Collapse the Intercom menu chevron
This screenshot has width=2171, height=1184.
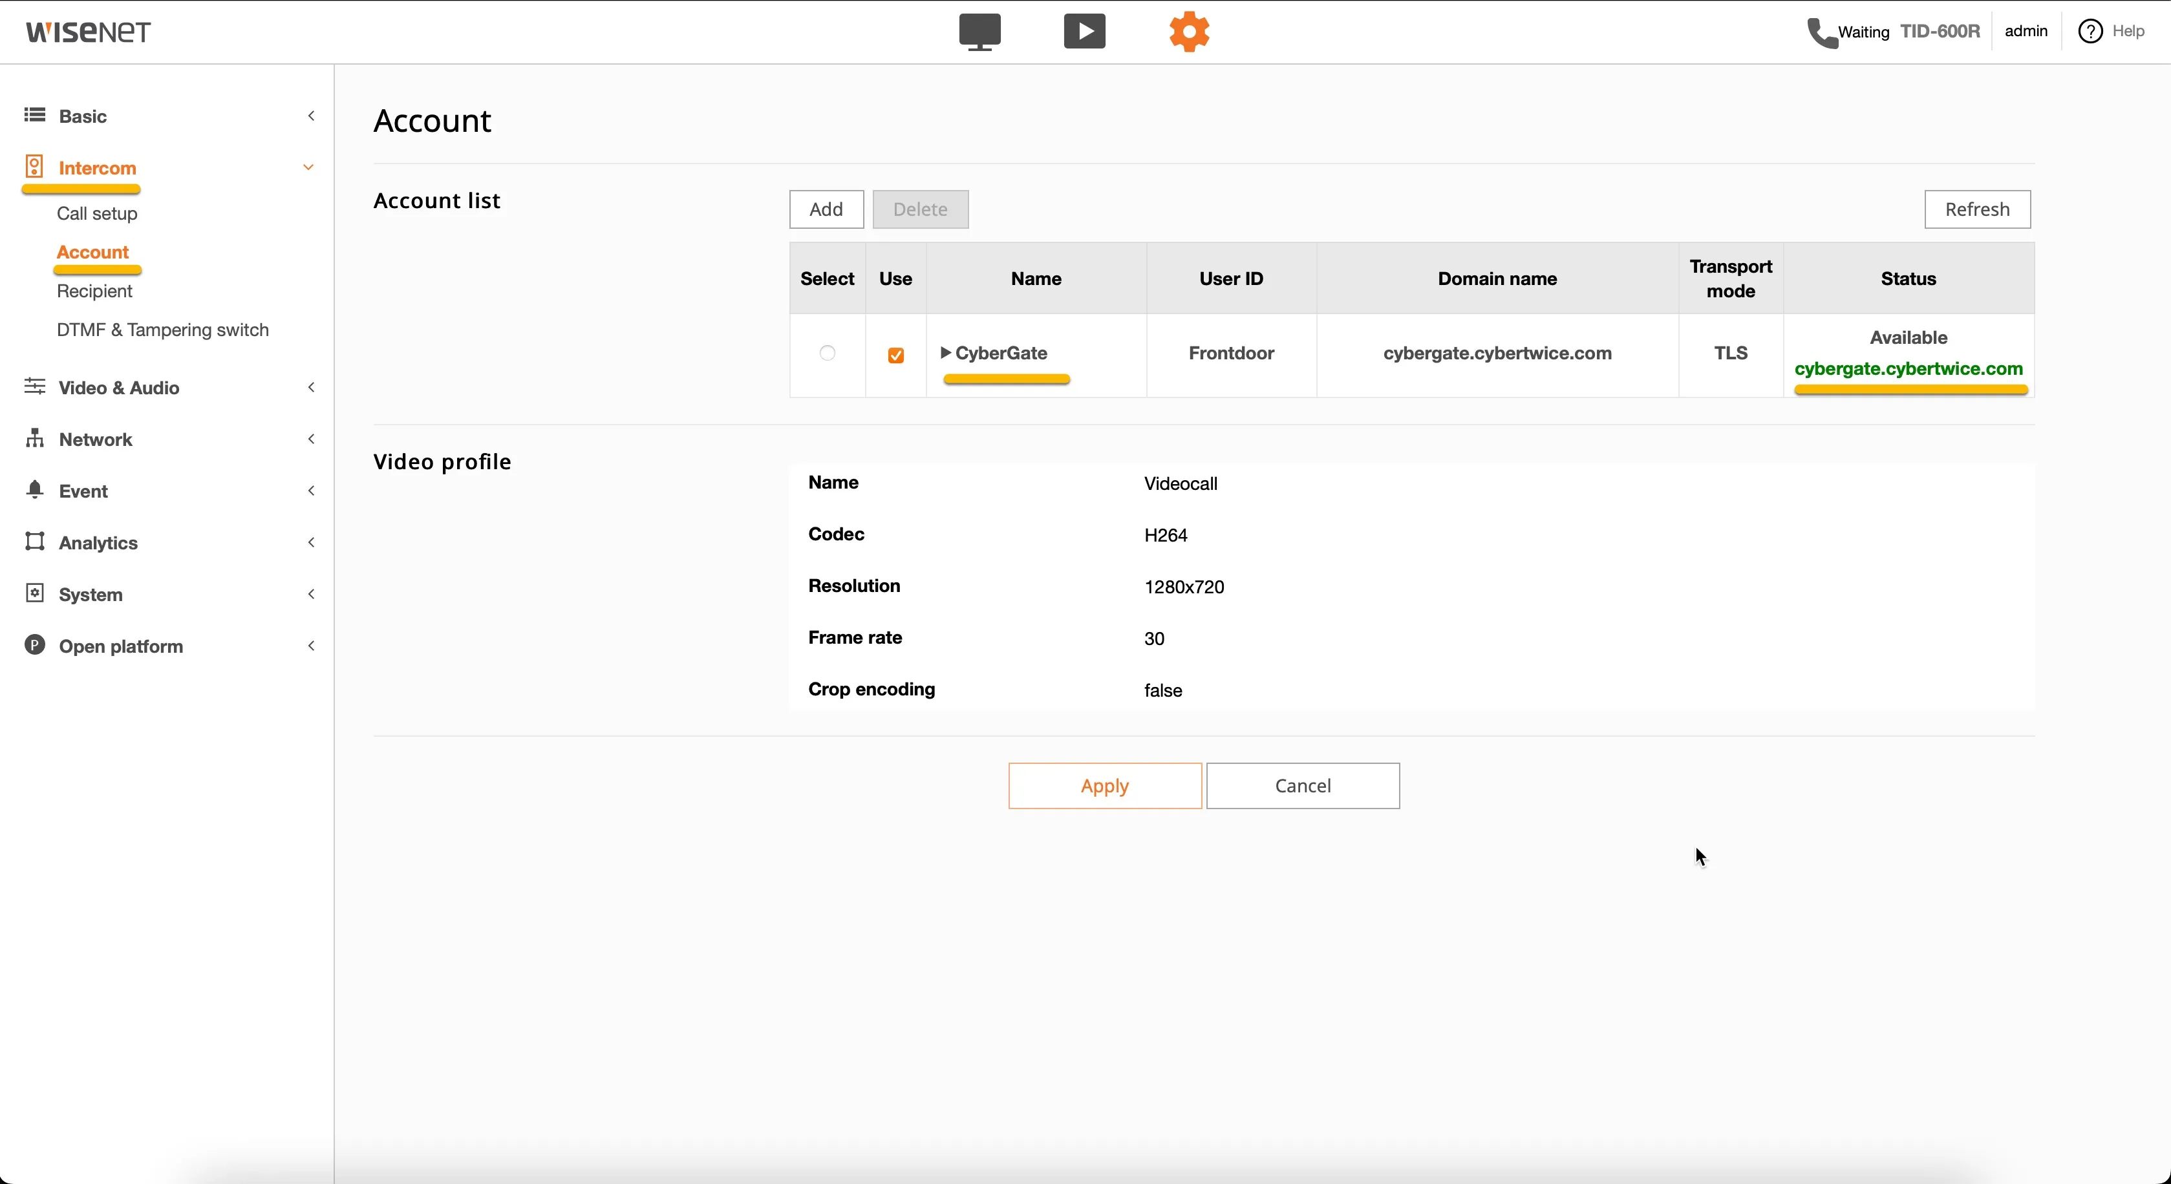[x=308, y=167]
